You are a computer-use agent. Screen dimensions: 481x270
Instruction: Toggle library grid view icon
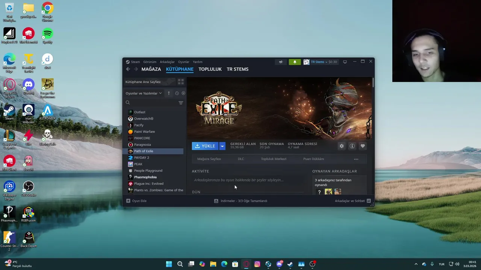181,82
